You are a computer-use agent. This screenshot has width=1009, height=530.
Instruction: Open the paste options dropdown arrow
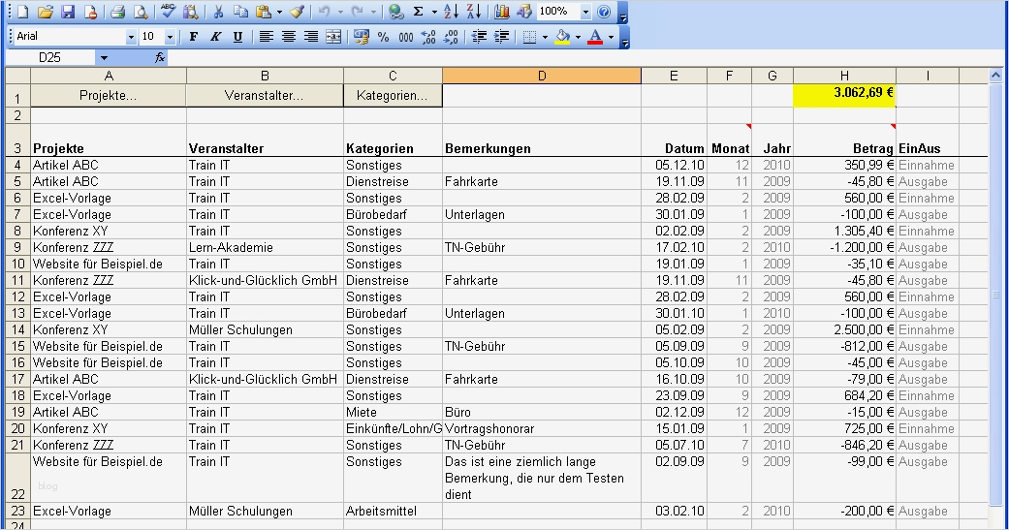coord(278,12)
